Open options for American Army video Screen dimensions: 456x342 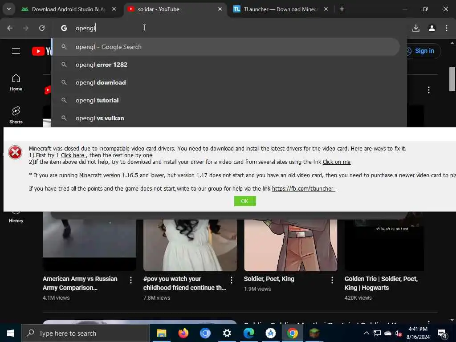point(131,280)
